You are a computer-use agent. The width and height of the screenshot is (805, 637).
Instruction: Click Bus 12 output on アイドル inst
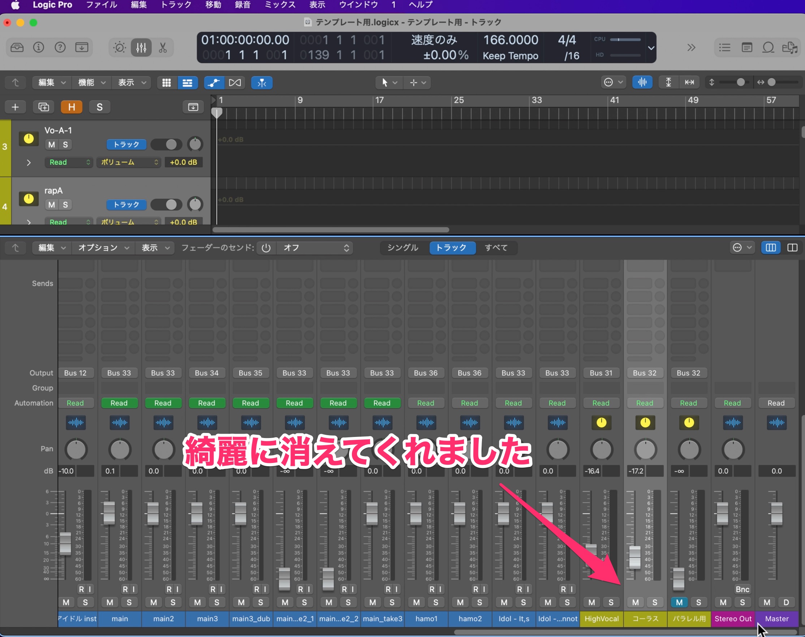click(76, 373)
